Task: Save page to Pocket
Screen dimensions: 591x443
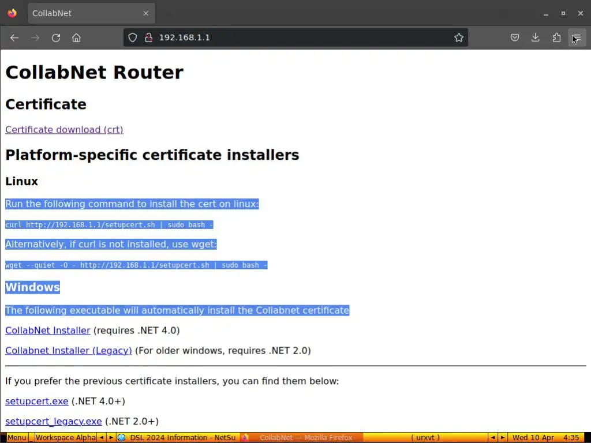Action: 515,37
